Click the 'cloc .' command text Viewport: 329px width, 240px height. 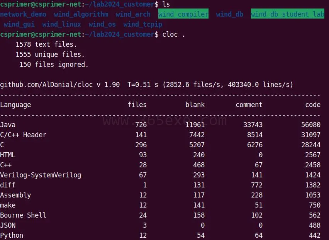173,34
